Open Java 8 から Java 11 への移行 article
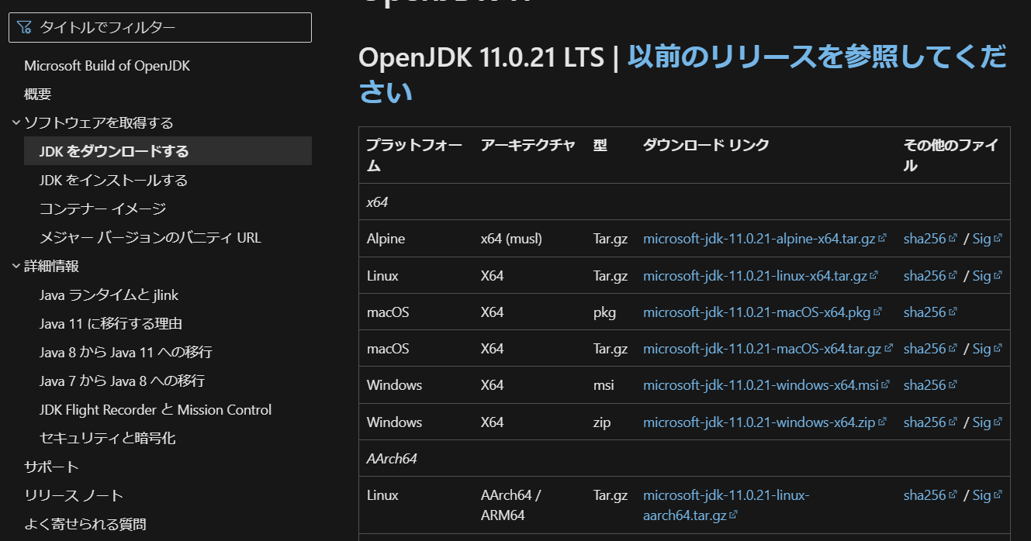Viewport: 1031px width, 541px height. pyautogui.click(x=126, y=352)
